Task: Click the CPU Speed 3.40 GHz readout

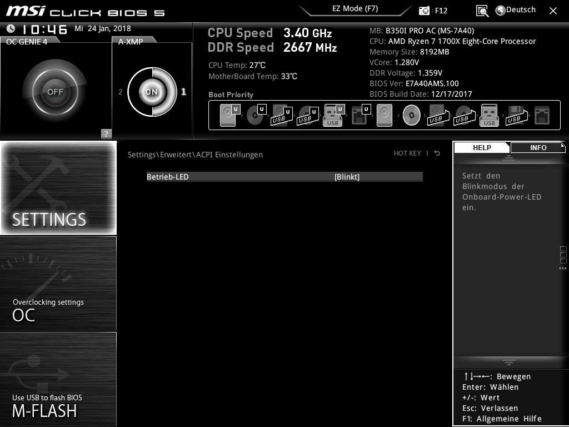Action: click(269, 33)
